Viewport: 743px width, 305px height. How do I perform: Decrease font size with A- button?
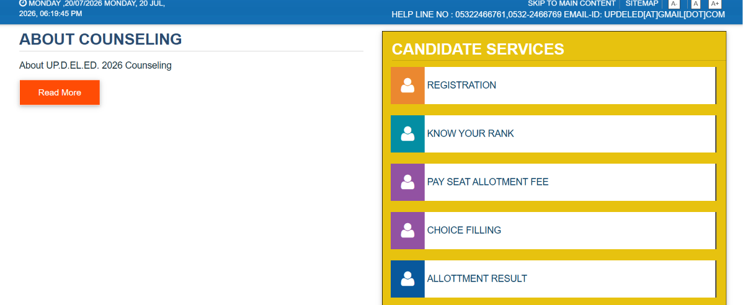tap(674, 4)
